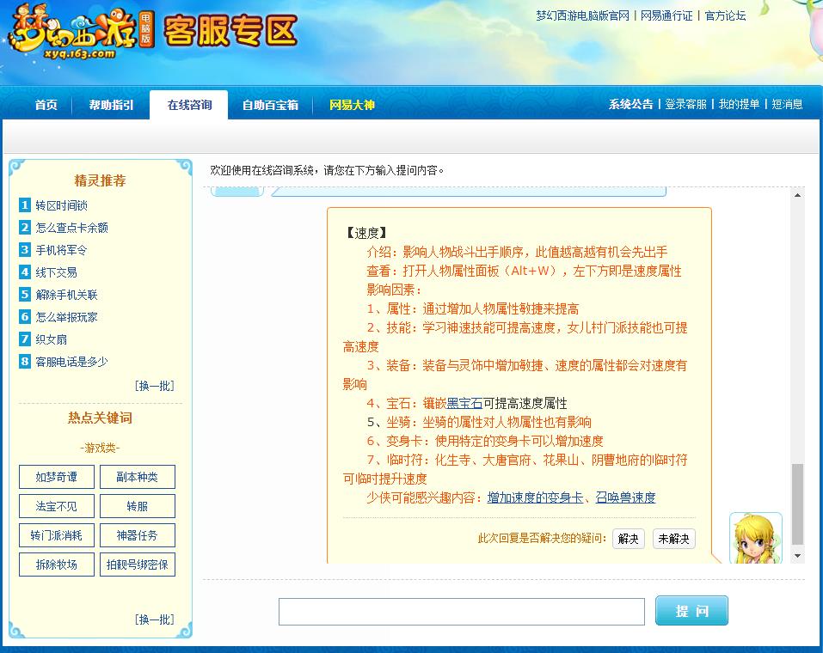
Task: Switch to the 首页 tab
Action: 45,104
